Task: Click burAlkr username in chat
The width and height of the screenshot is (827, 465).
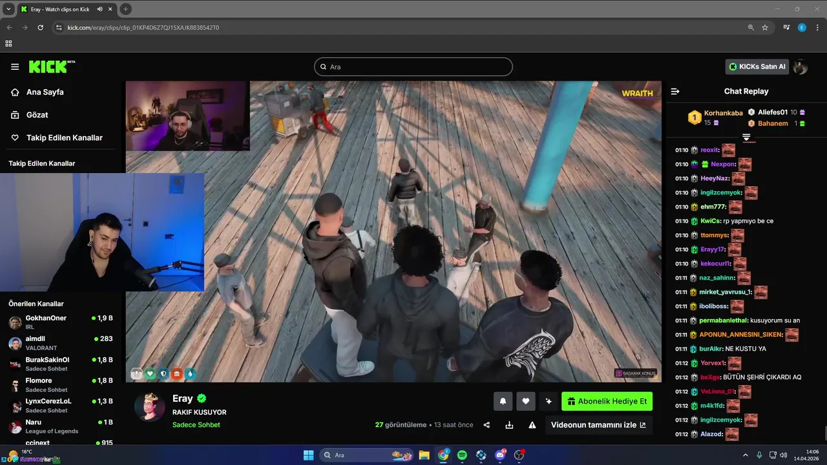Action: point(711,349)
